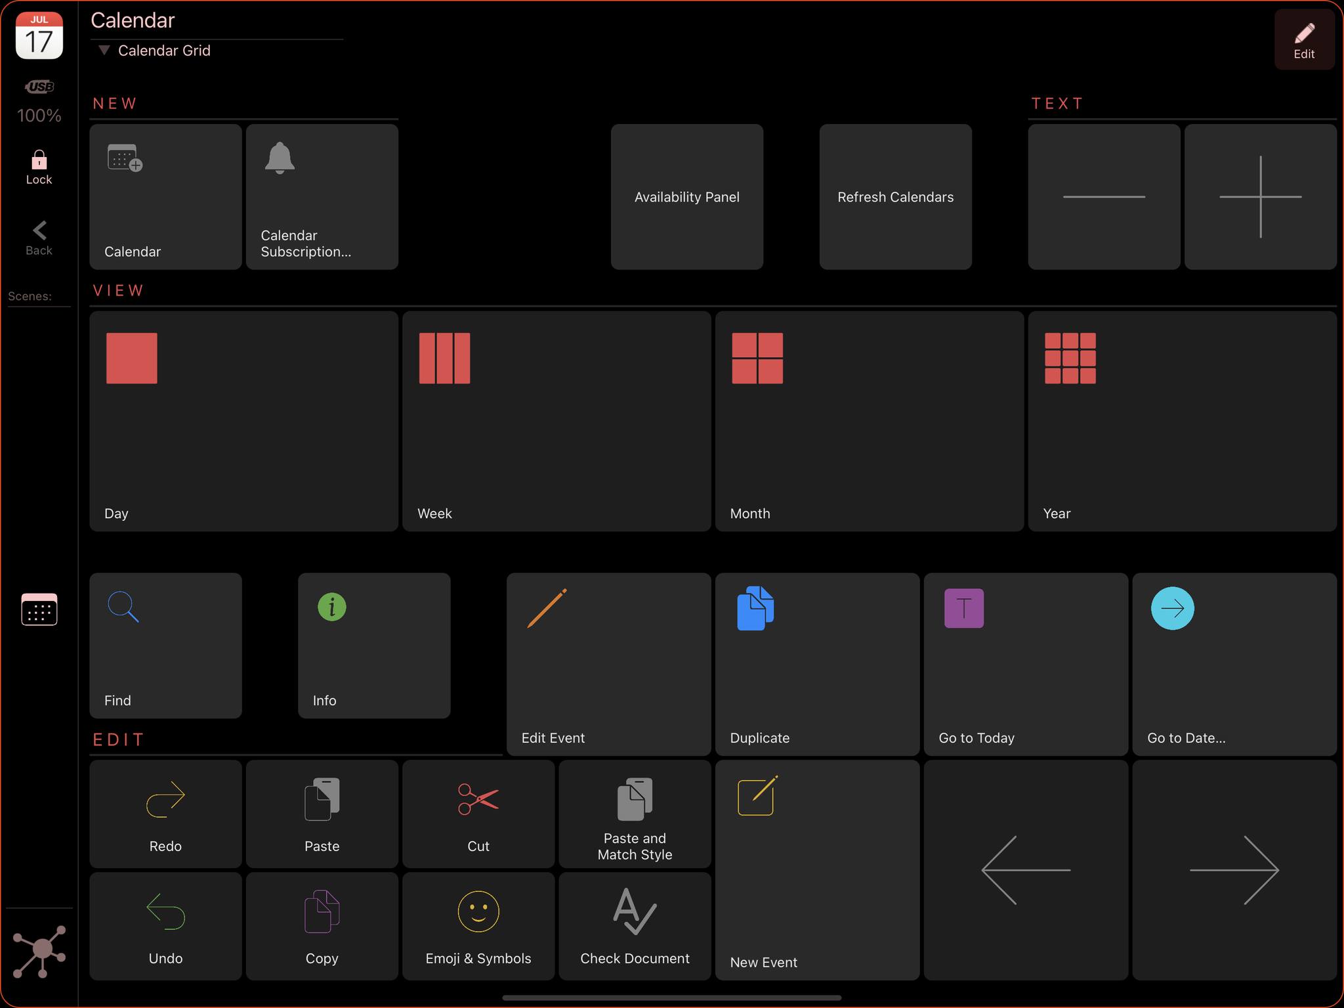Toggle the Lock in the sidebar
The image size is (1344, 1008).
pos(39,167)
